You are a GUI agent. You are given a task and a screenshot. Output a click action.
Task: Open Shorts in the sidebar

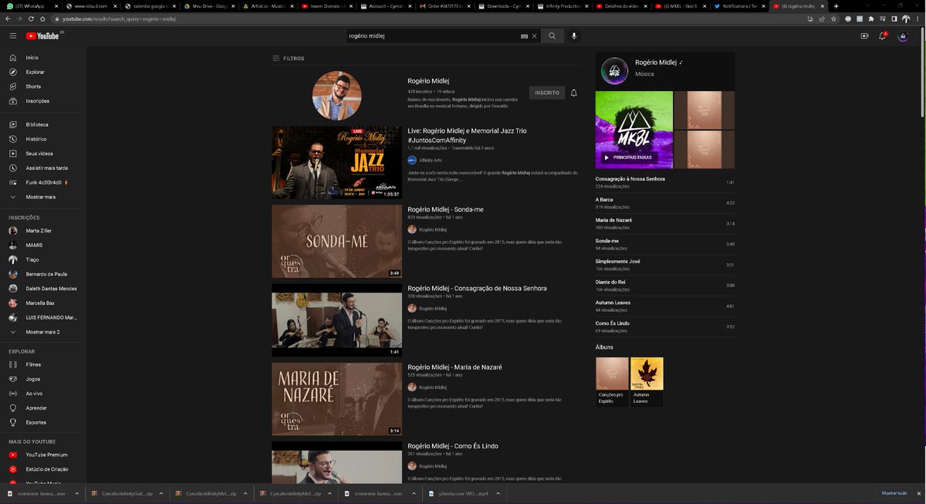pos(43,86)
